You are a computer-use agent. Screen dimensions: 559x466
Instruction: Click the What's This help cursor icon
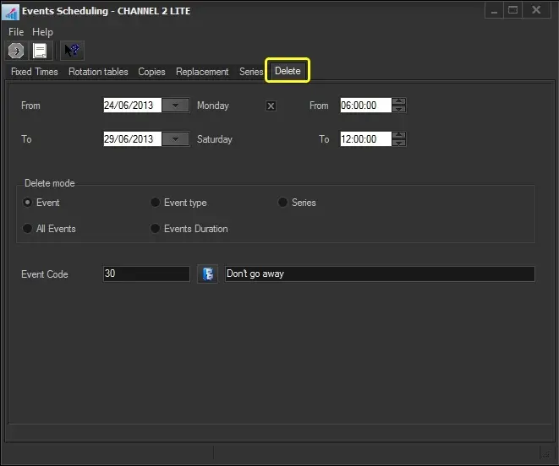[x=72, y=51]
